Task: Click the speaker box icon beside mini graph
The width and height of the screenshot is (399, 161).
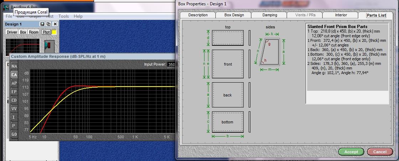Action: click(x=48, y=45)
